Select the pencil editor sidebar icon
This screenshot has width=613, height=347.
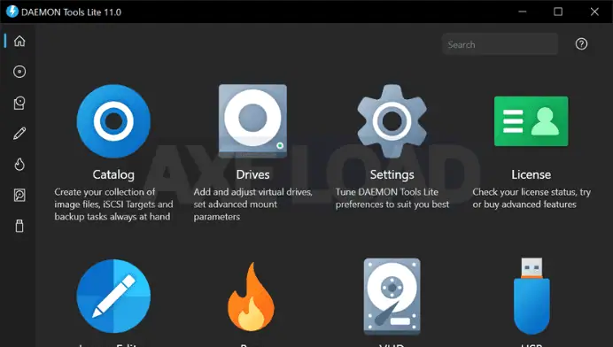(19, 134)
